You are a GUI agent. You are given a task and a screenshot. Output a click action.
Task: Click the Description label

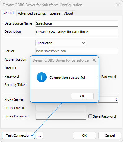click(x=13, y=31)
